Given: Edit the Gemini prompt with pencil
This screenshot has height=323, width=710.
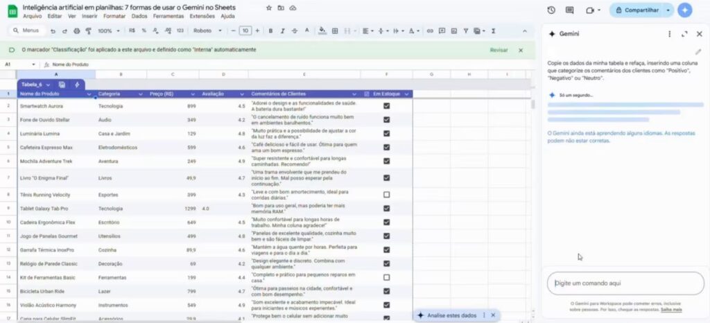Looking at the screenshot, I should click(x=698, y=52).
